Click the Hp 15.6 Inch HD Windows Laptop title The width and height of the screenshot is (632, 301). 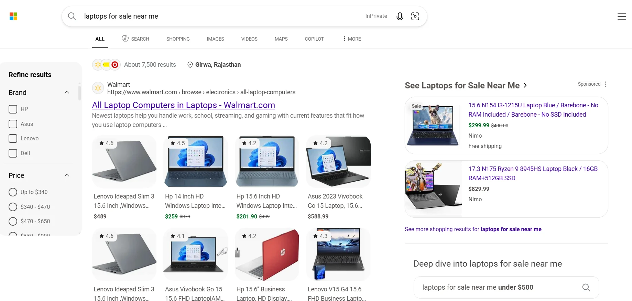click(266, 201)
